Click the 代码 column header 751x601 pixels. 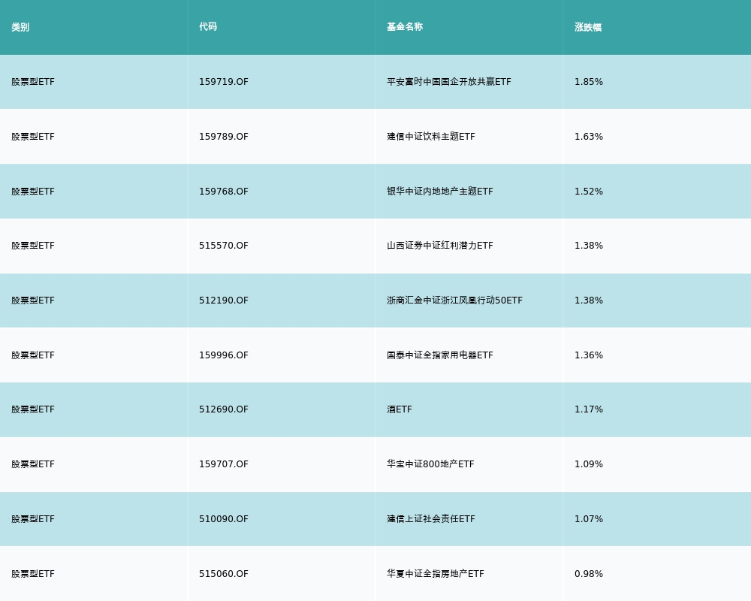tap(208, 27)
